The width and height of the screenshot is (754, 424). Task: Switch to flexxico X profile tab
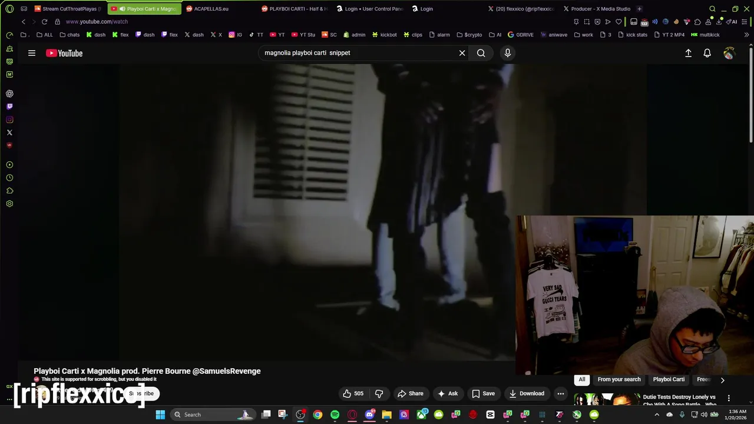coord(521,9)
